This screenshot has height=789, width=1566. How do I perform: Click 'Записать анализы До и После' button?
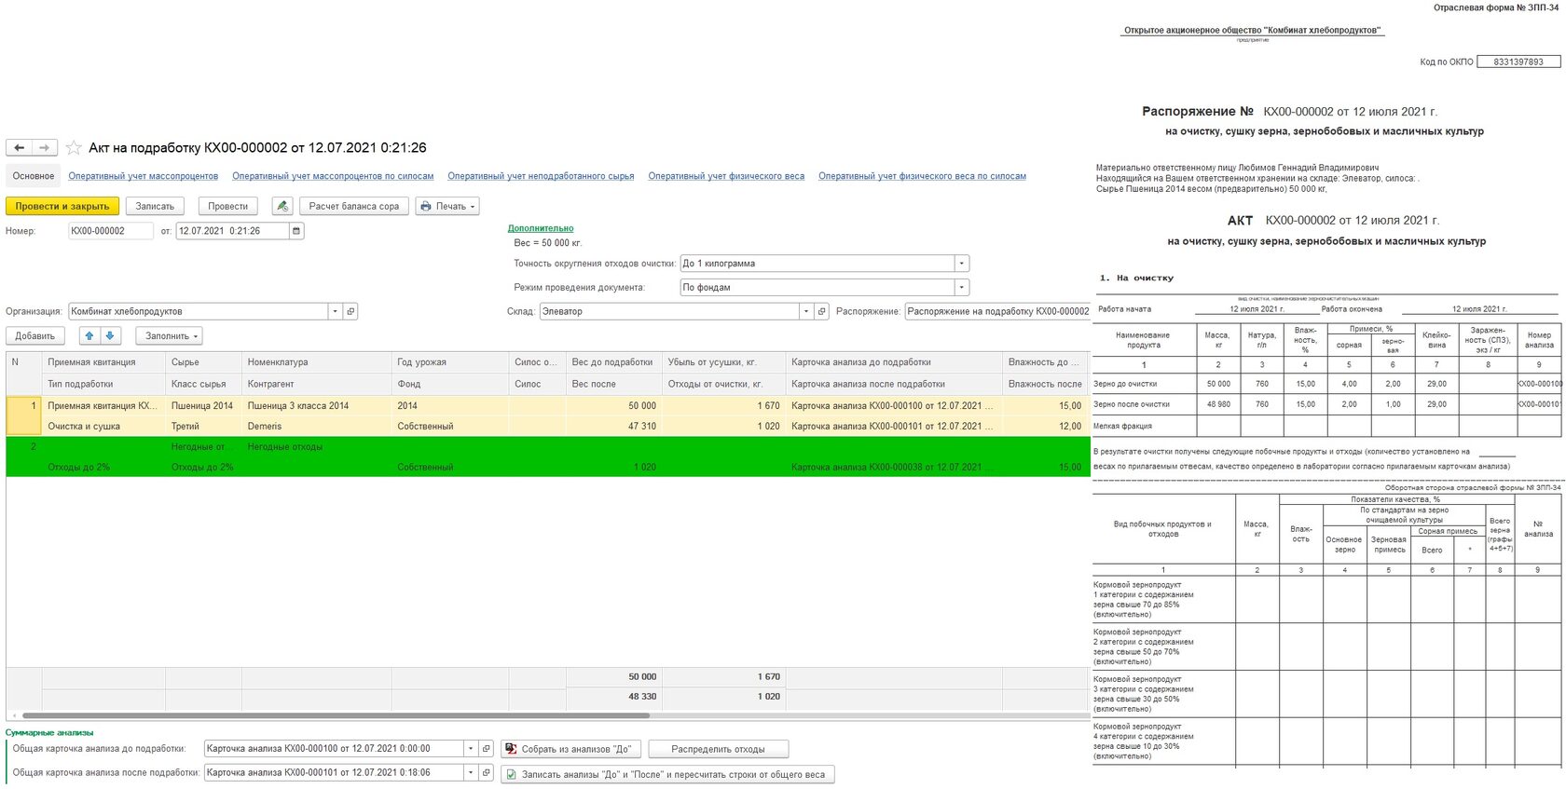pos(667,774)
